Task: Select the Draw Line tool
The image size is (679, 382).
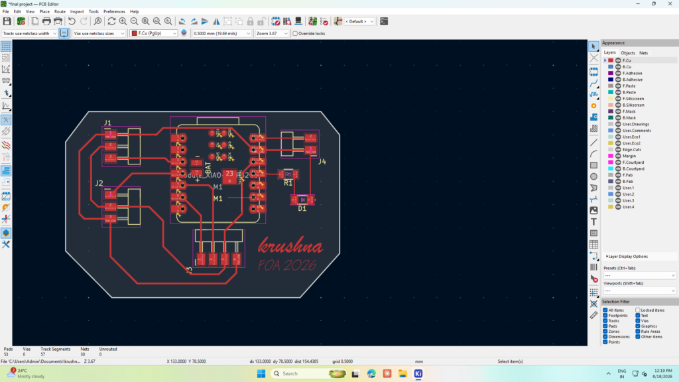Action: (x=593, y=143)
